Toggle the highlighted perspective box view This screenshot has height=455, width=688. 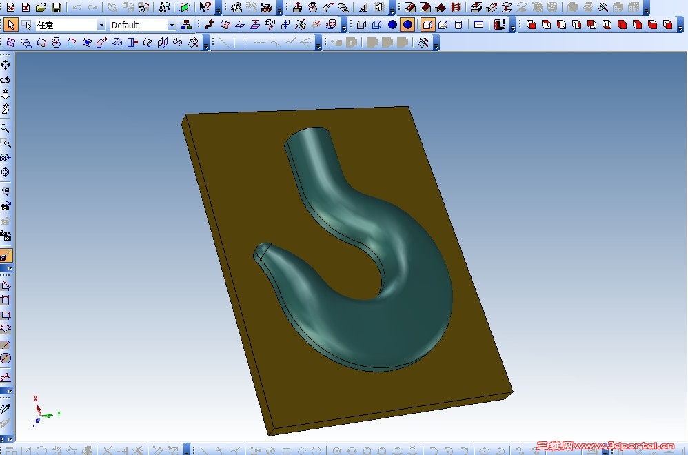pyautogui.click(x=427, y=25)
